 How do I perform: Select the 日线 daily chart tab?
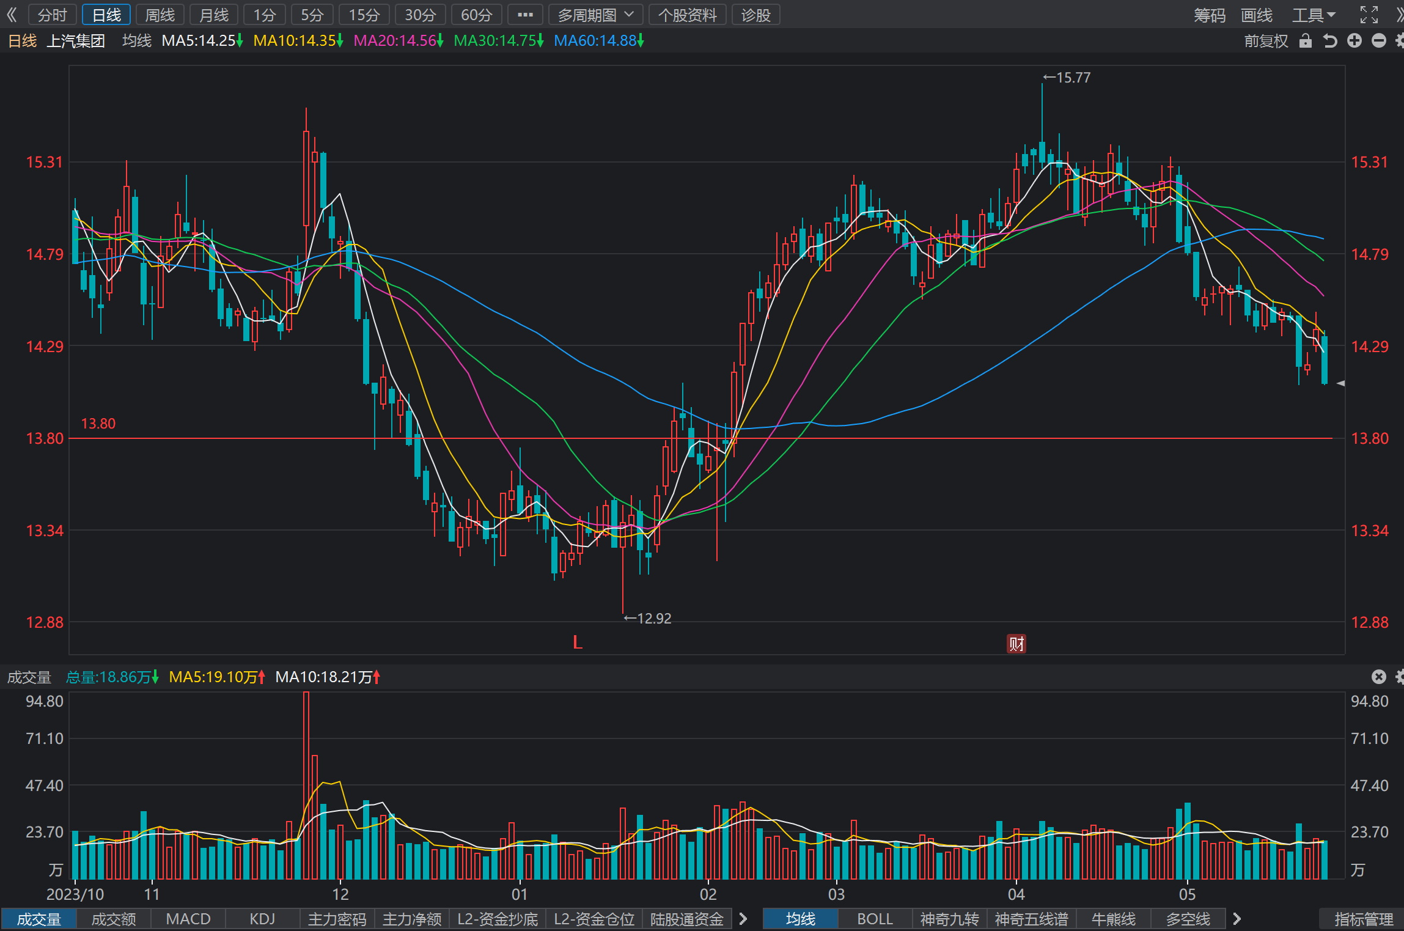point(106,15)
